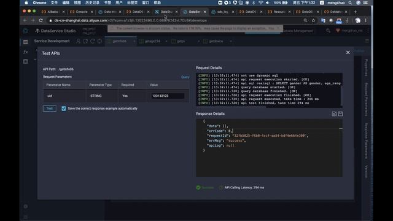Viewport: 393px width, 221px height.
Task: Open the editor tabs list menu icon
Action: [x=367, y=41]
